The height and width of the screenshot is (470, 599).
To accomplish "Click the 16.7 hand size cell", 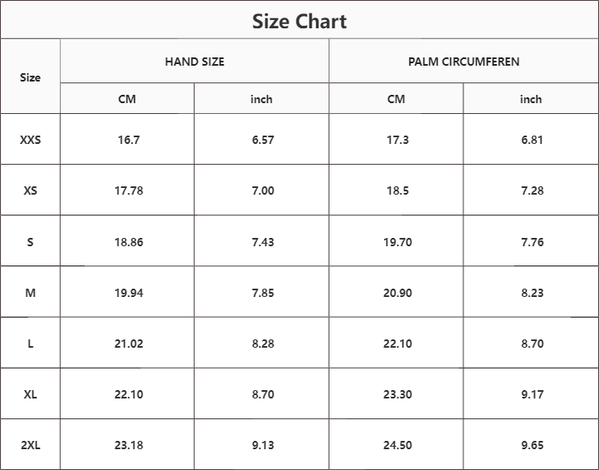I will point(129,140).
